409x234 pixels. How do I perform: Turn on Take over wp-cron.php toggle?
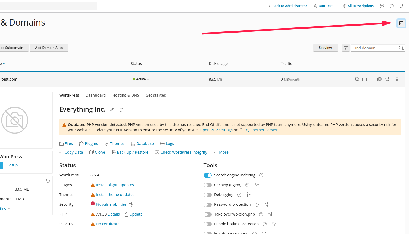tap(208, 214)
